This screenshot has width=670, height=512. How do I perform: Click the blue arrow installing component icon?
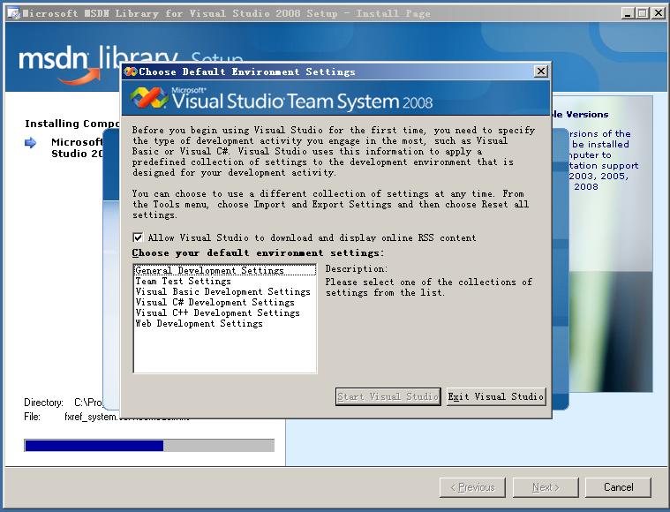coord(30,143)
